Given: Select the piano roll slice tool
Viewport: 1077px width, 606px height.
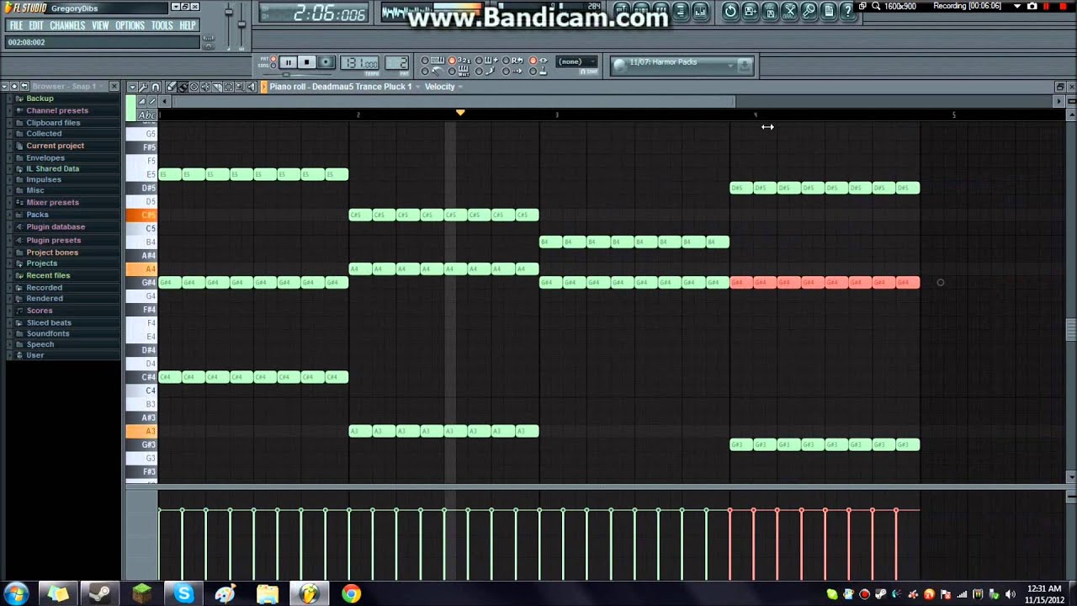Looking at the screenshot, I should click(216, 87).
